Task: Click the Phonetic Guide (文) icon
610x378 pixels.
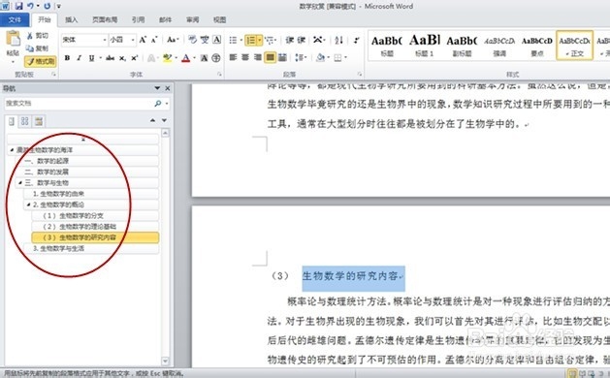Action: point(205,40)
